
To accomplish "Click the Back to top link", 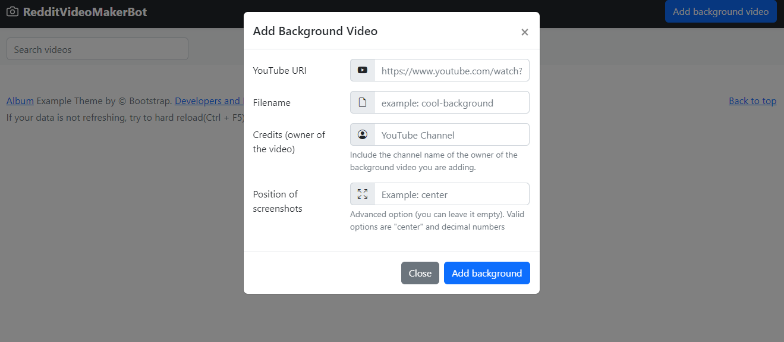I will 752,101.
